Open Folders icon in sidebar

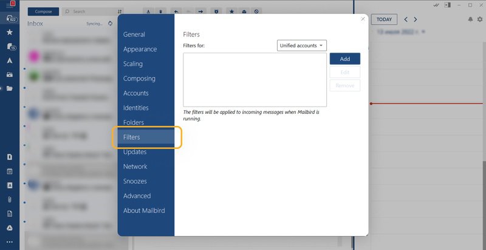(x=10, y=89)
